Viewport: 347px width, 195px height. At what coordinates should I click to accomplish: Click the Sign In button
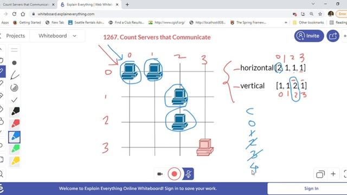coord(311,188)
